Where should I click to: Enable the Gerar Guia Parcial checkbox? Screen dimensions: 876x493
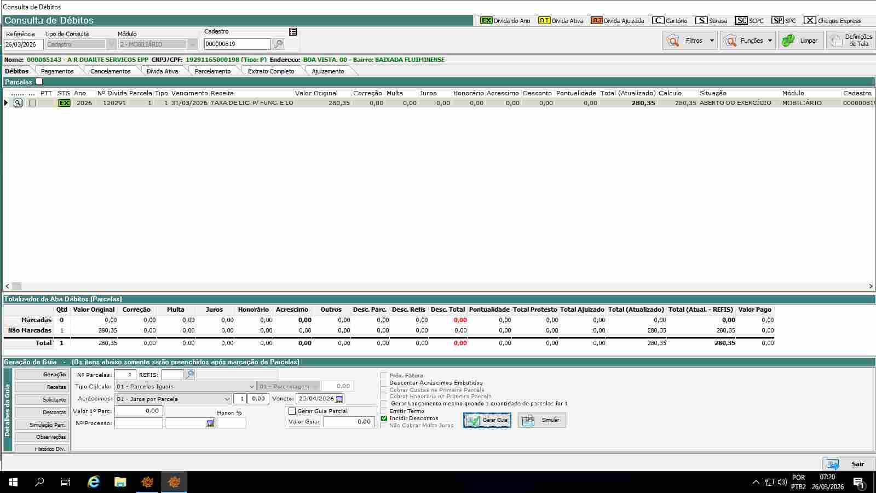pyautogui.click(x=292, y=411)
